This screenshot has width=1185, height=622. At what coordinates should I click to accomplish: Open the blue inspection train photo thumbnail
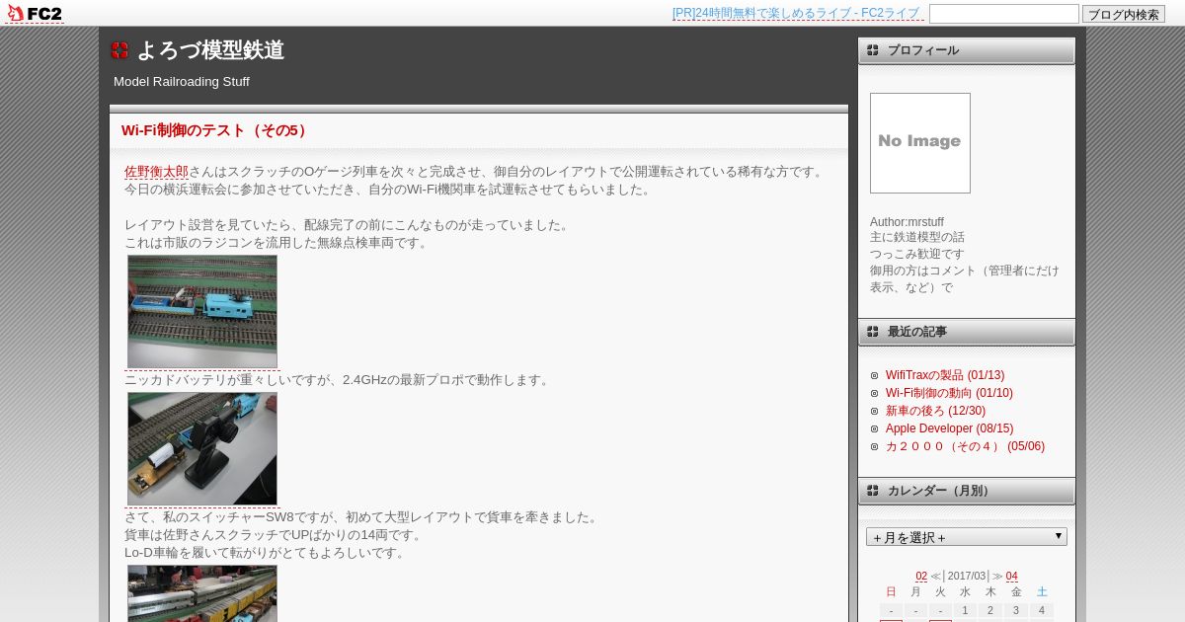click(x=202, y=312)
